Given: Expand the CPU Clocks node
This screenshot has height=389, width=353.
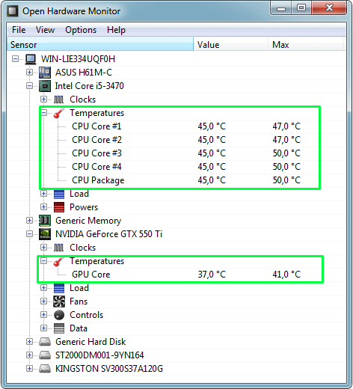Looking at the screenshot, I should click(43, 99).
